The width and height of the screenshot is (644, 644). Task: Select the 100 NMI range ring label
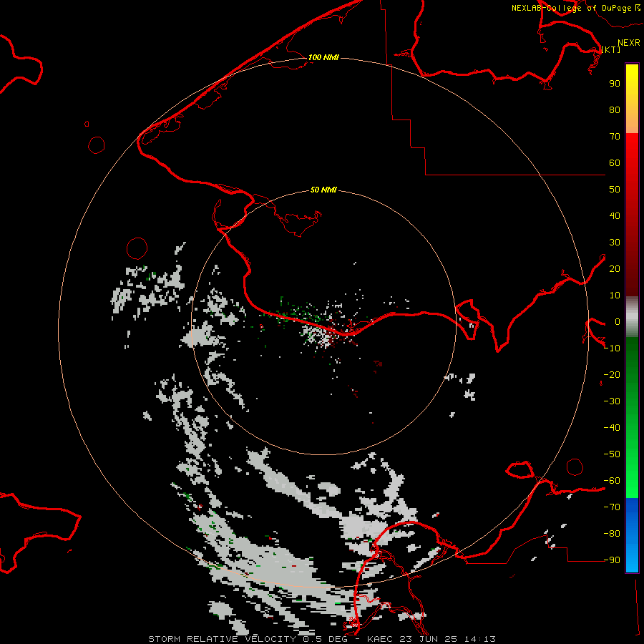(x=323, y=57)
